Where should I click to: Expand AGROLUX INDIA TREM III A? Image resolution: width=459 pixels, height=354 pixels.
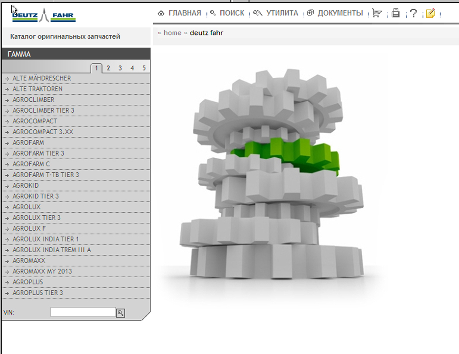(x=52, y=250)
